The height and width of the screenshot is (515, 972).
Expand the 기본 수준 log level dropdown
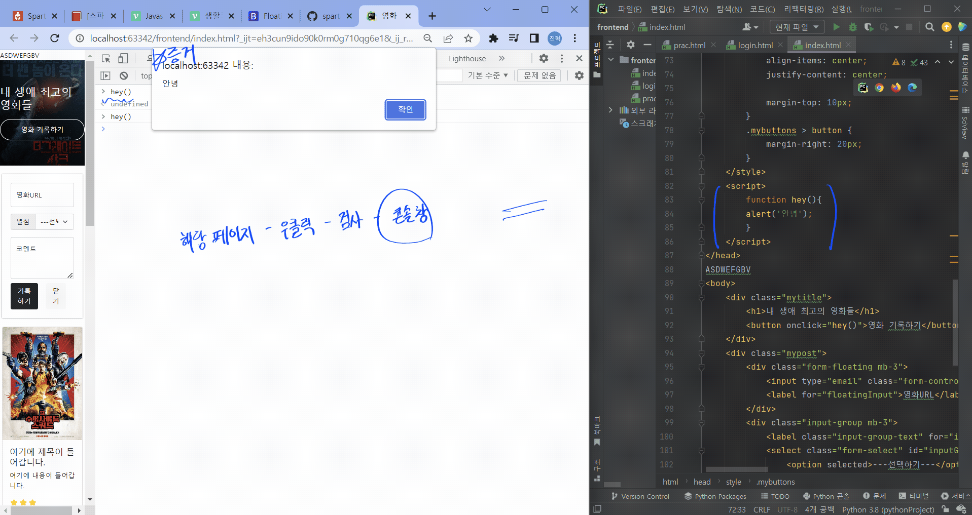click(x=488, y=75)
